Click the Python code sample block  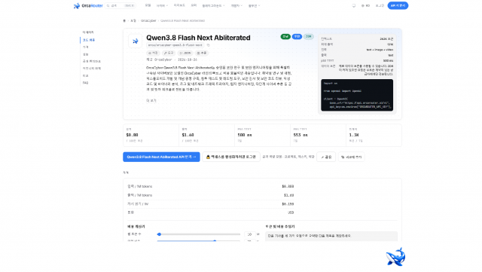[x=357, y=95]
